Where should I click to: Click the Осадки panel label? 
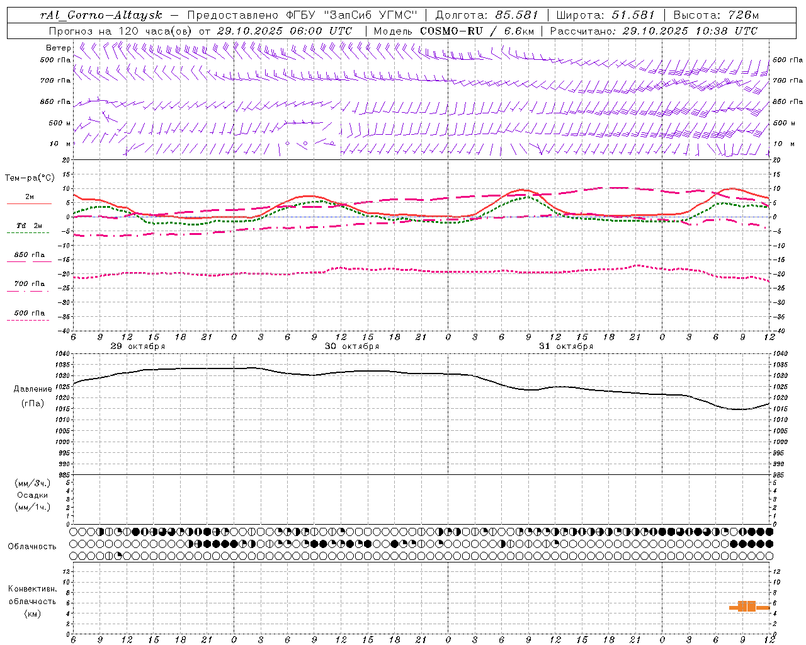[x=33, y=495]
